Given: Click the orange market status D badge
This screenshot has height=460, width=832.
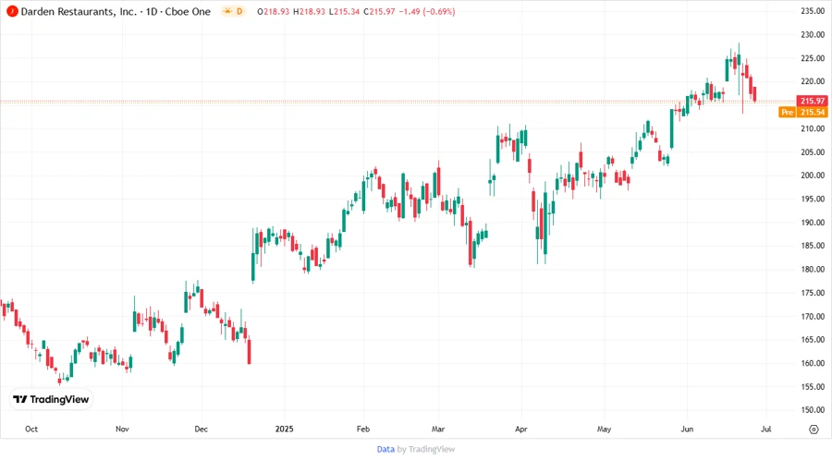Looking at the screenshot, I should (234, 11).
